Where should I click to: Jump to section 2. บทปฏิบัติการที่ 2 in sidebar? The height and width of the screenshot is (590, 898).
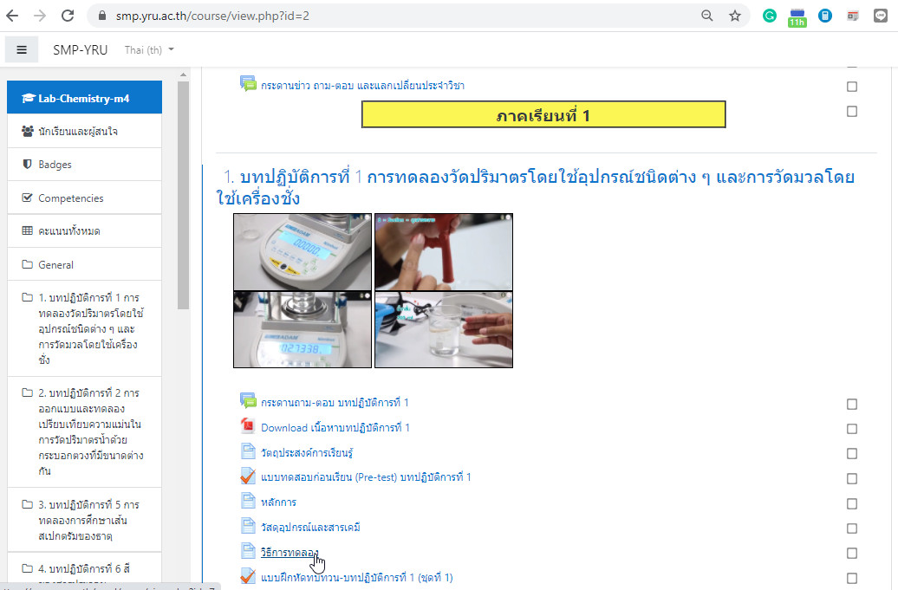(84, 432)
